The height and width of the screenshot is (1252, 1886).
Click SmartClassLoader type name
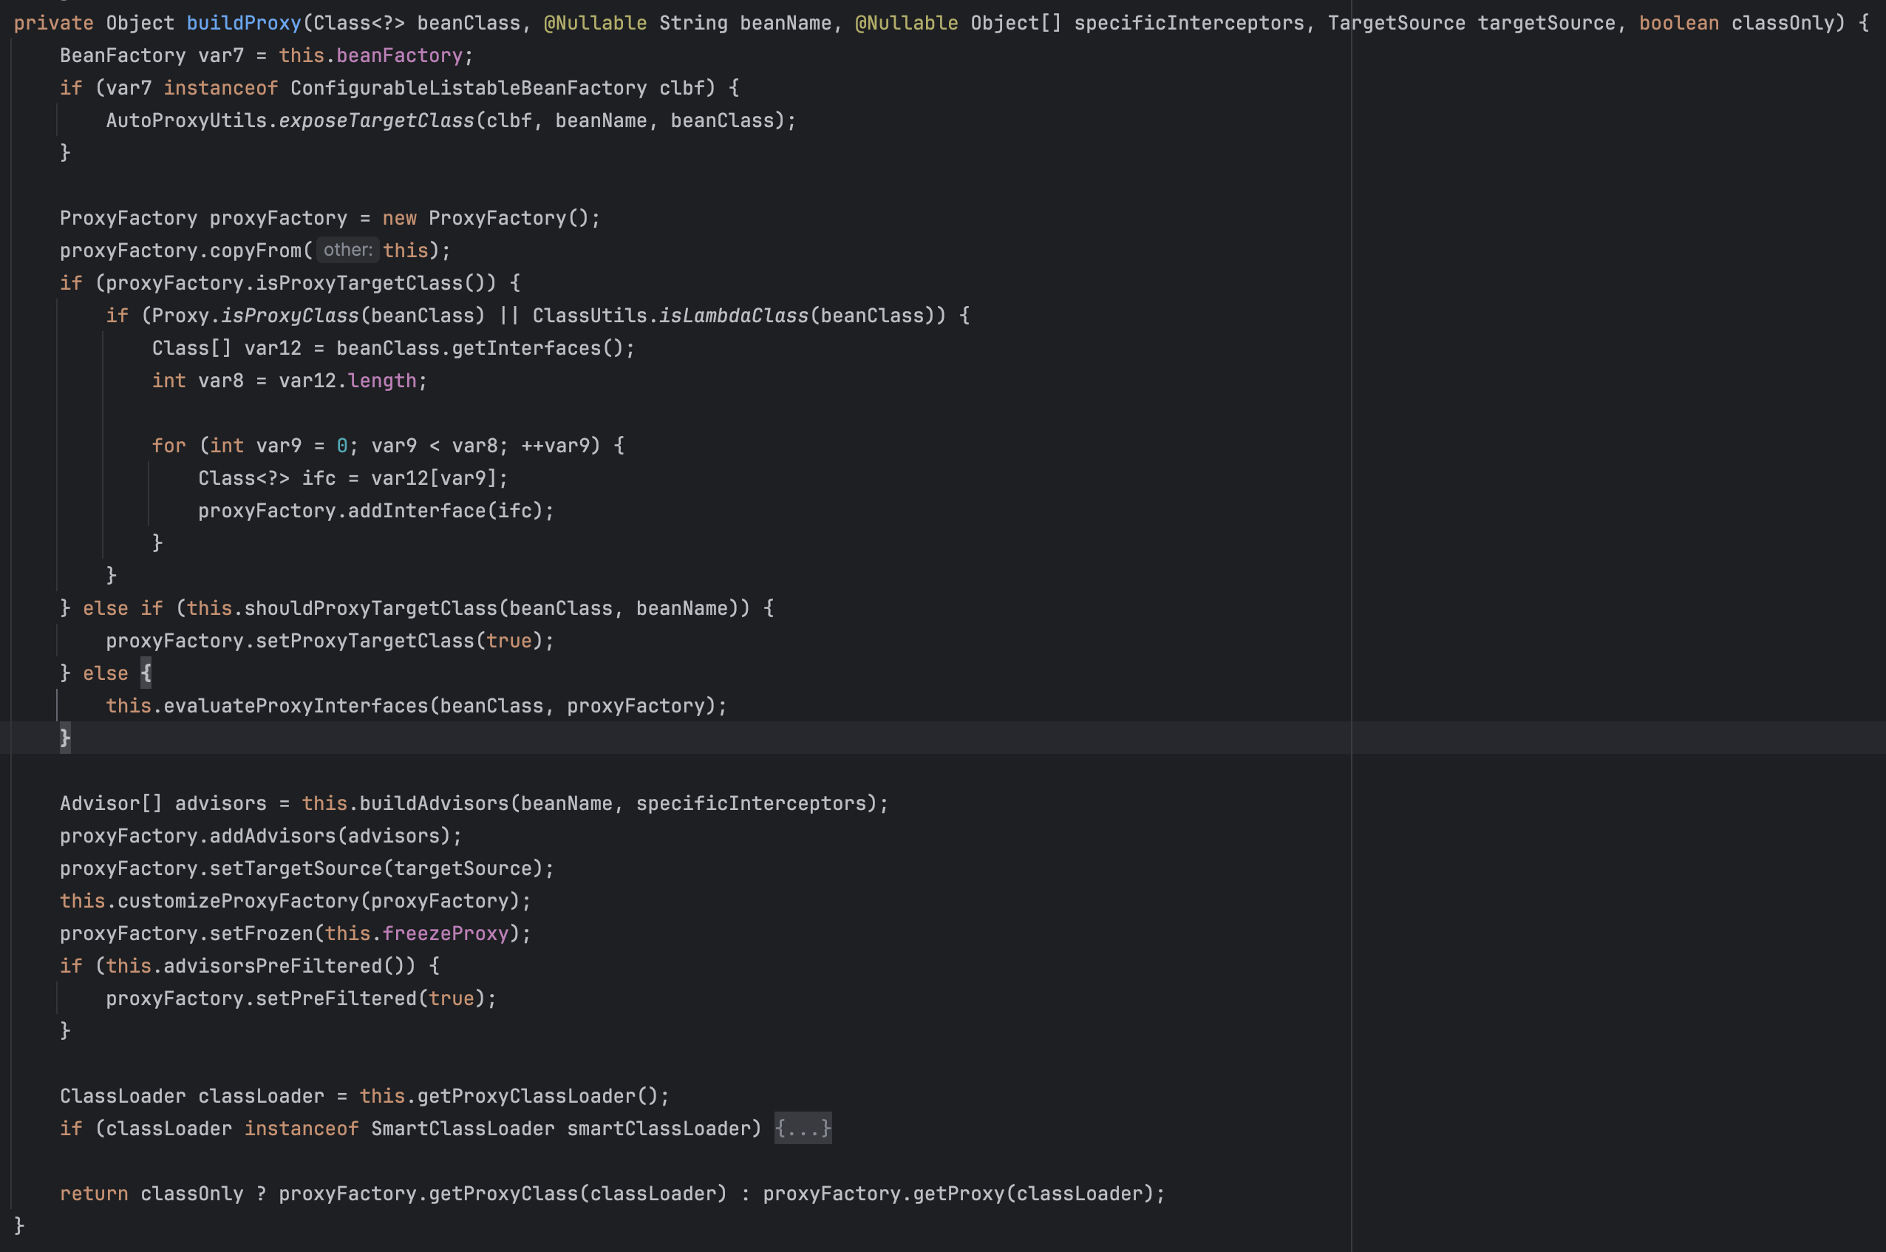pos(463,1129)
